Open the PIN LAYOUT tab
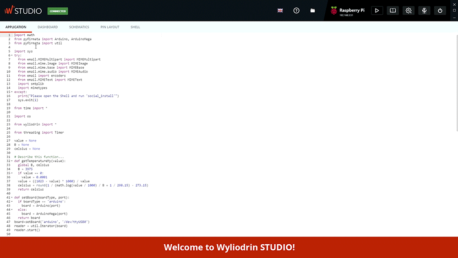 pos(110,27)
